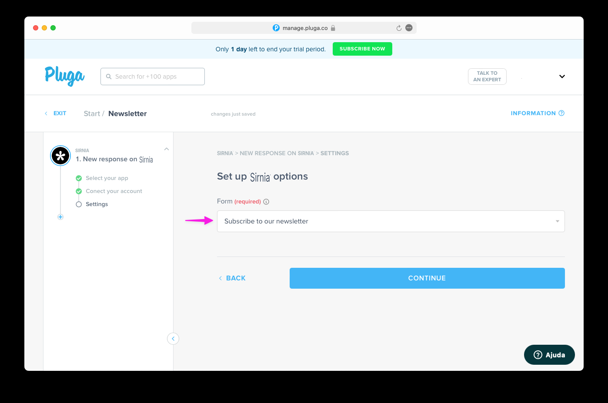The height and width of the screenshot is (403, 608).
Task: Open the account menu chevron in the header
Action: (562, 77)
